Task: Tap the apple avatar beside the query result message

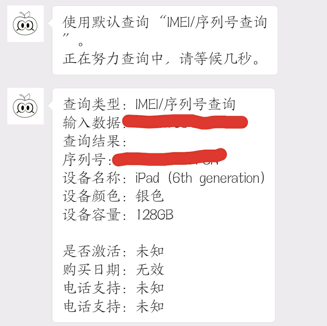Action: [x=26, y=106]
